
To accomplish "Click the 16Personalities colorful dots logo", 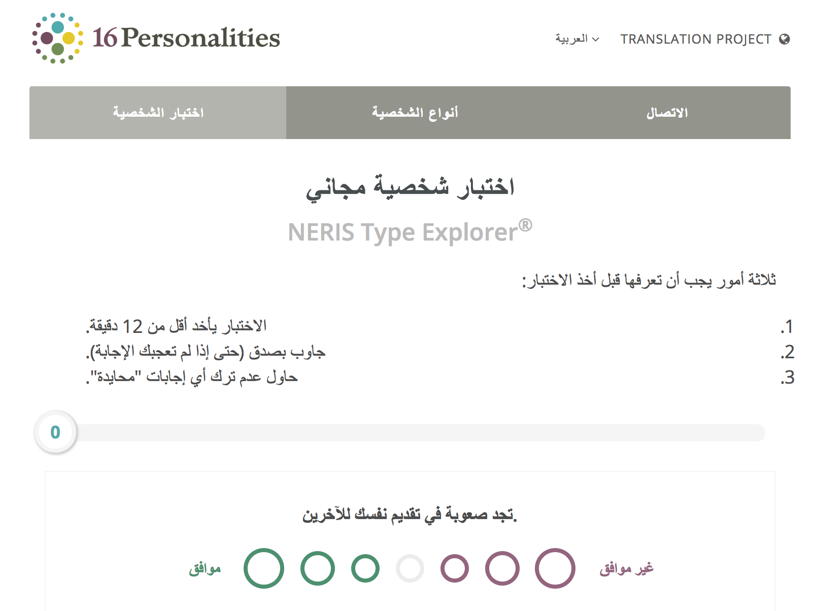I will pyautogui.click(x=57, y=39).
